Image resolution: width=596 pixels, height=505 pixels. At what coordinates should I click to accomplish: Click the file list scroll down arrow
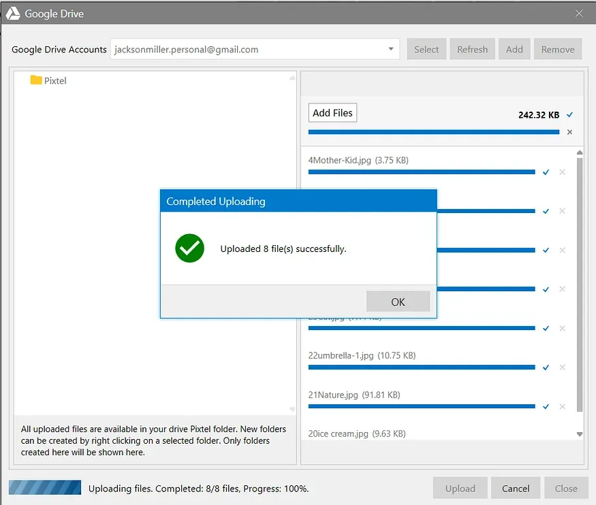point(579,434)
